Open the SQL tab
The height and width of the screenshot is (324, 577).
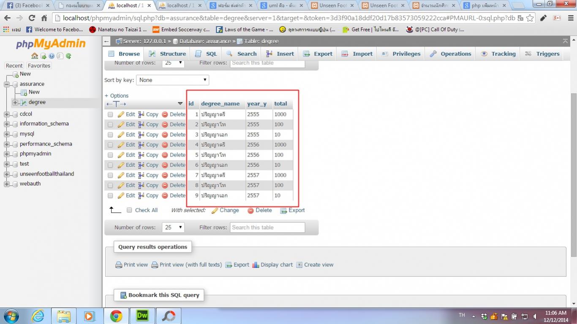[206, 54]
